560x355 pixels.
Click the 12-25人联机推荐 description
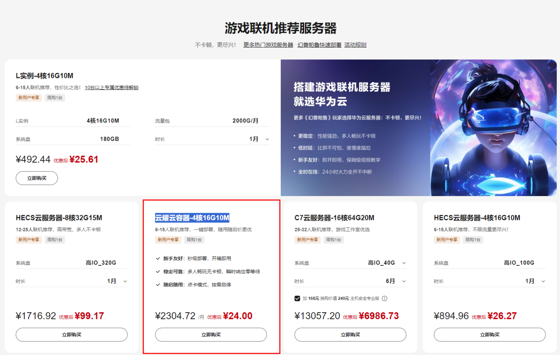pos(58,229)
